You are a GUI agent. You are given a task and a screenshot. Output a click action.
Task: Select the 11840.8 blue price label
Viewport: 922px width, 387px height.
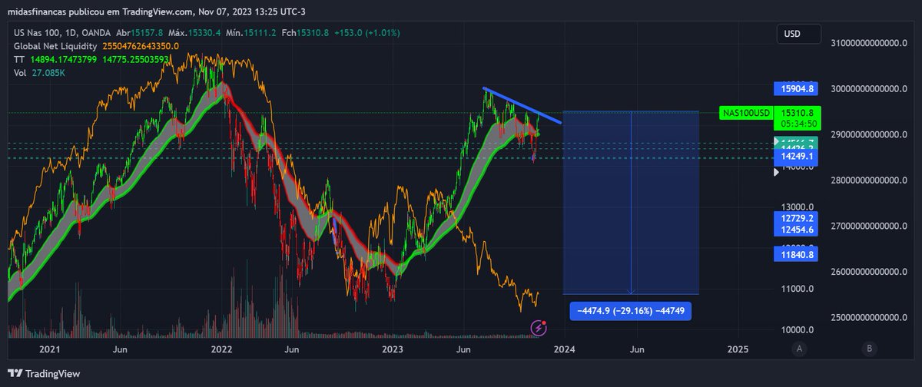798,254
